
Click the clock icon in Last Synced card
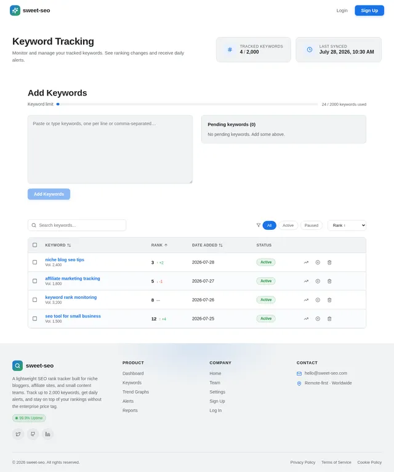310,49
